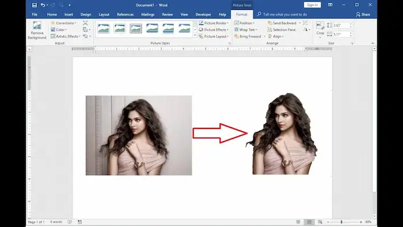The image size is (403, 227).
Task: Select the third picture style thumbnail
Action: [136, 28]
